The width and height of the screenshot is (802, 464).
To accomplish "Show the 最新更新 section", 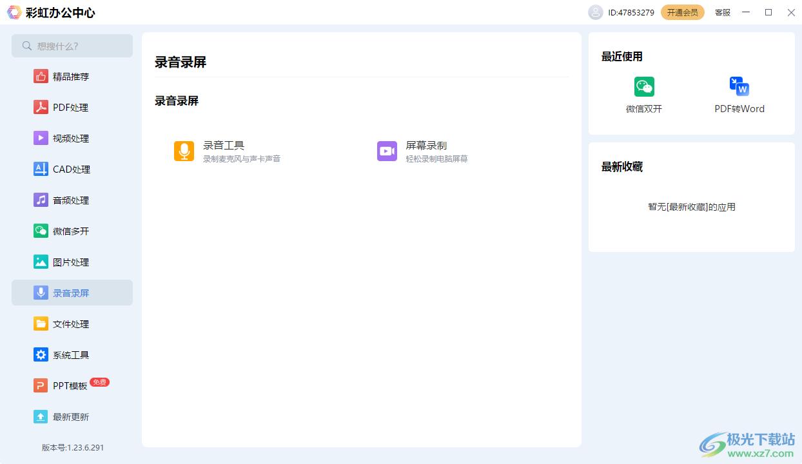I will coord(71,417).
